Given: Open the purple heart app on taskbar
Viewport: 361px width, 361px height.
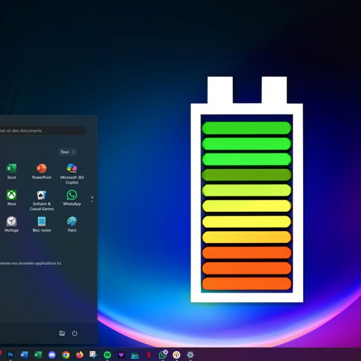Looking at the screenshot, I should click(121, 355).
